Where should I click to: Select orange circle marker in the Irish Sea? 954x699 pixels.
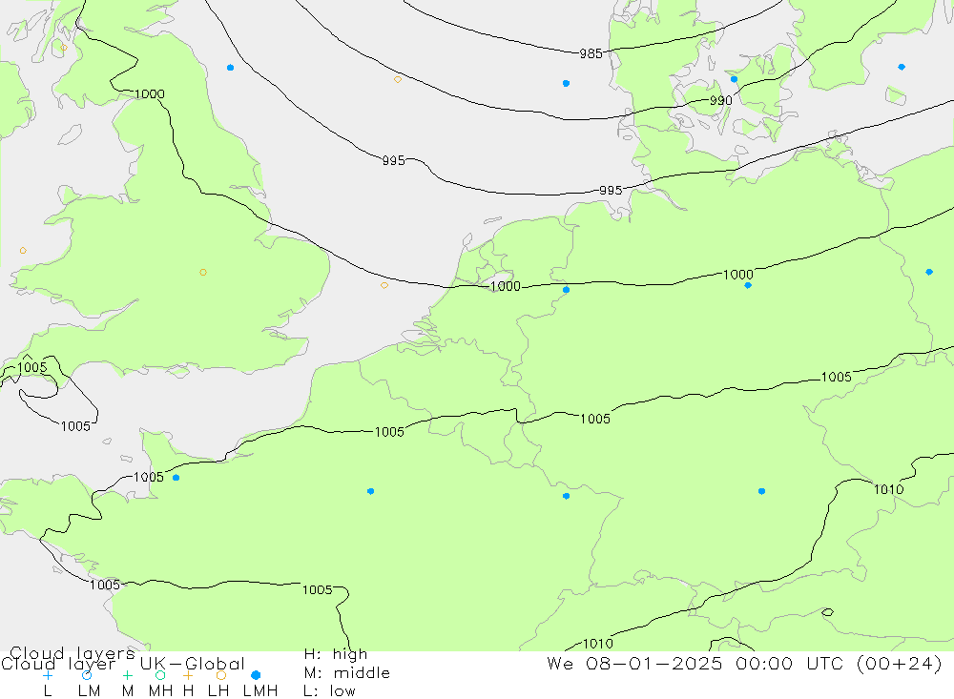pyautogui.click(x=23, y=251)
